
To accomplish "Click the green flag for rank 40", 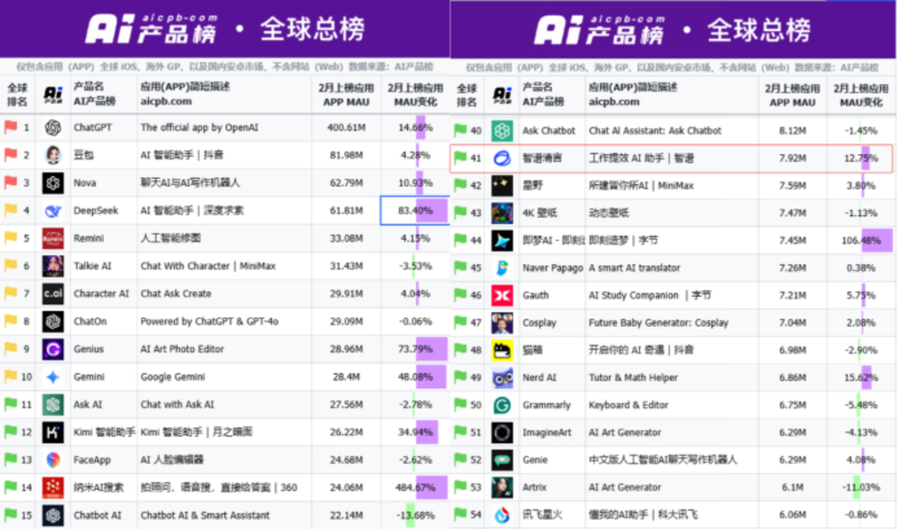I will [x=460, y=130].
